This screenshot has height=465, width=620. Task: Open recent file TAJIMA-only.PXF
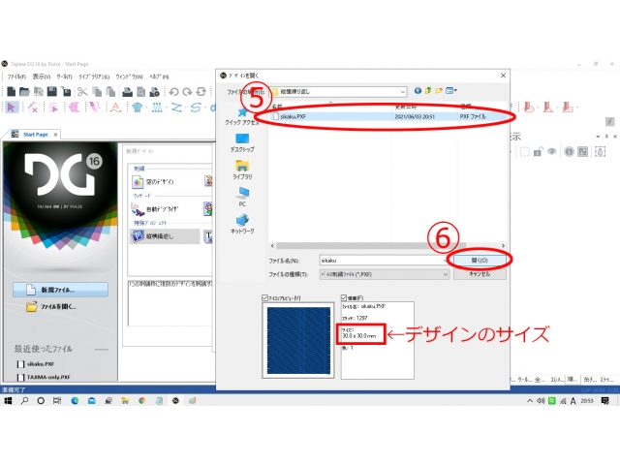(x=44, y=377)
